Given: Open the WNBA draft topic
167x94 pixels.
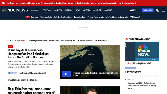Looking at the screenshot, I should (135, 17).
